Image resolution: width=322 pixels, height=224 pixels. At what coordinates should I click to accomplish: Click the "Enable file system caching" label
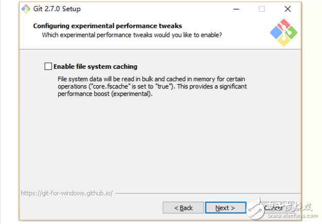click(x=95, y=66)
